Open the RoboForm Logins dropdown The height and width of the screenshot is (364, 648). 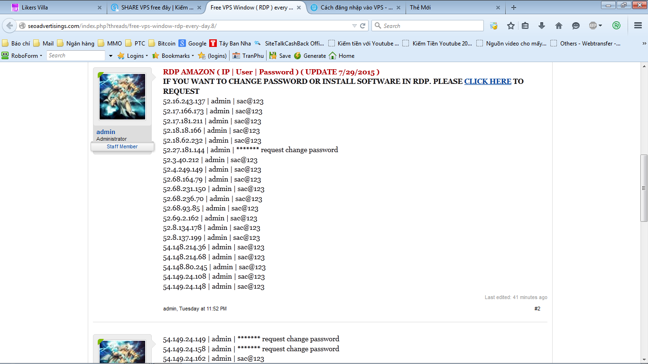point(132,55)
